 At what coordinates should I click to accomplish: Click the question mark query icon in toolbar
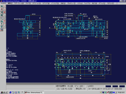(2, 24)
